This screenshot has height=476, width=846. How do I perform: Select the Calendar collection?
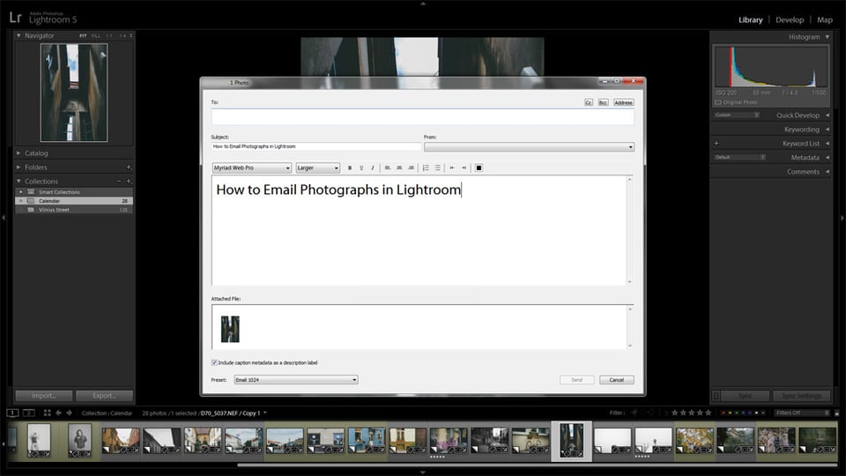coord(74,201)
